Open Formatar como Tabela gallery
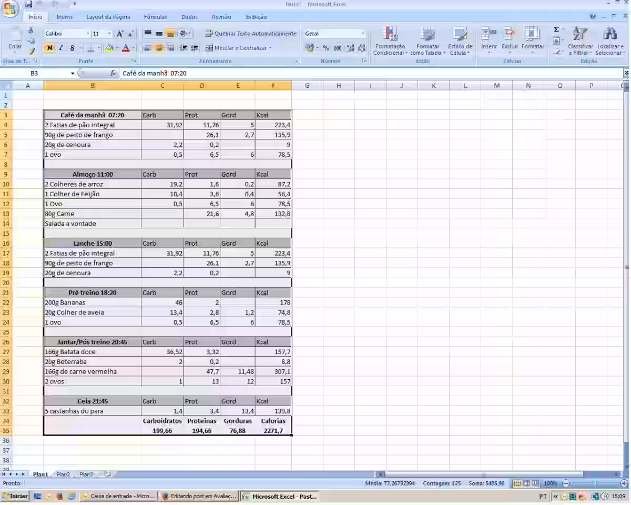Screen dimensions: 631x505 pos(428,41)
